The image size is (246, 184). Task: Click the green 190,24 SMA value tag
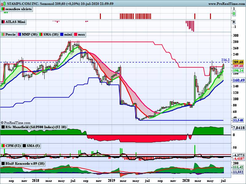point(238,71)
